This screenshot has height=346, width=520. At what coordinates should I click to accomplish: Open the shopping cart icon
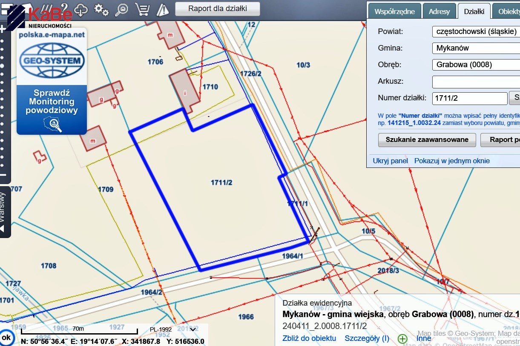coord(142,9)
